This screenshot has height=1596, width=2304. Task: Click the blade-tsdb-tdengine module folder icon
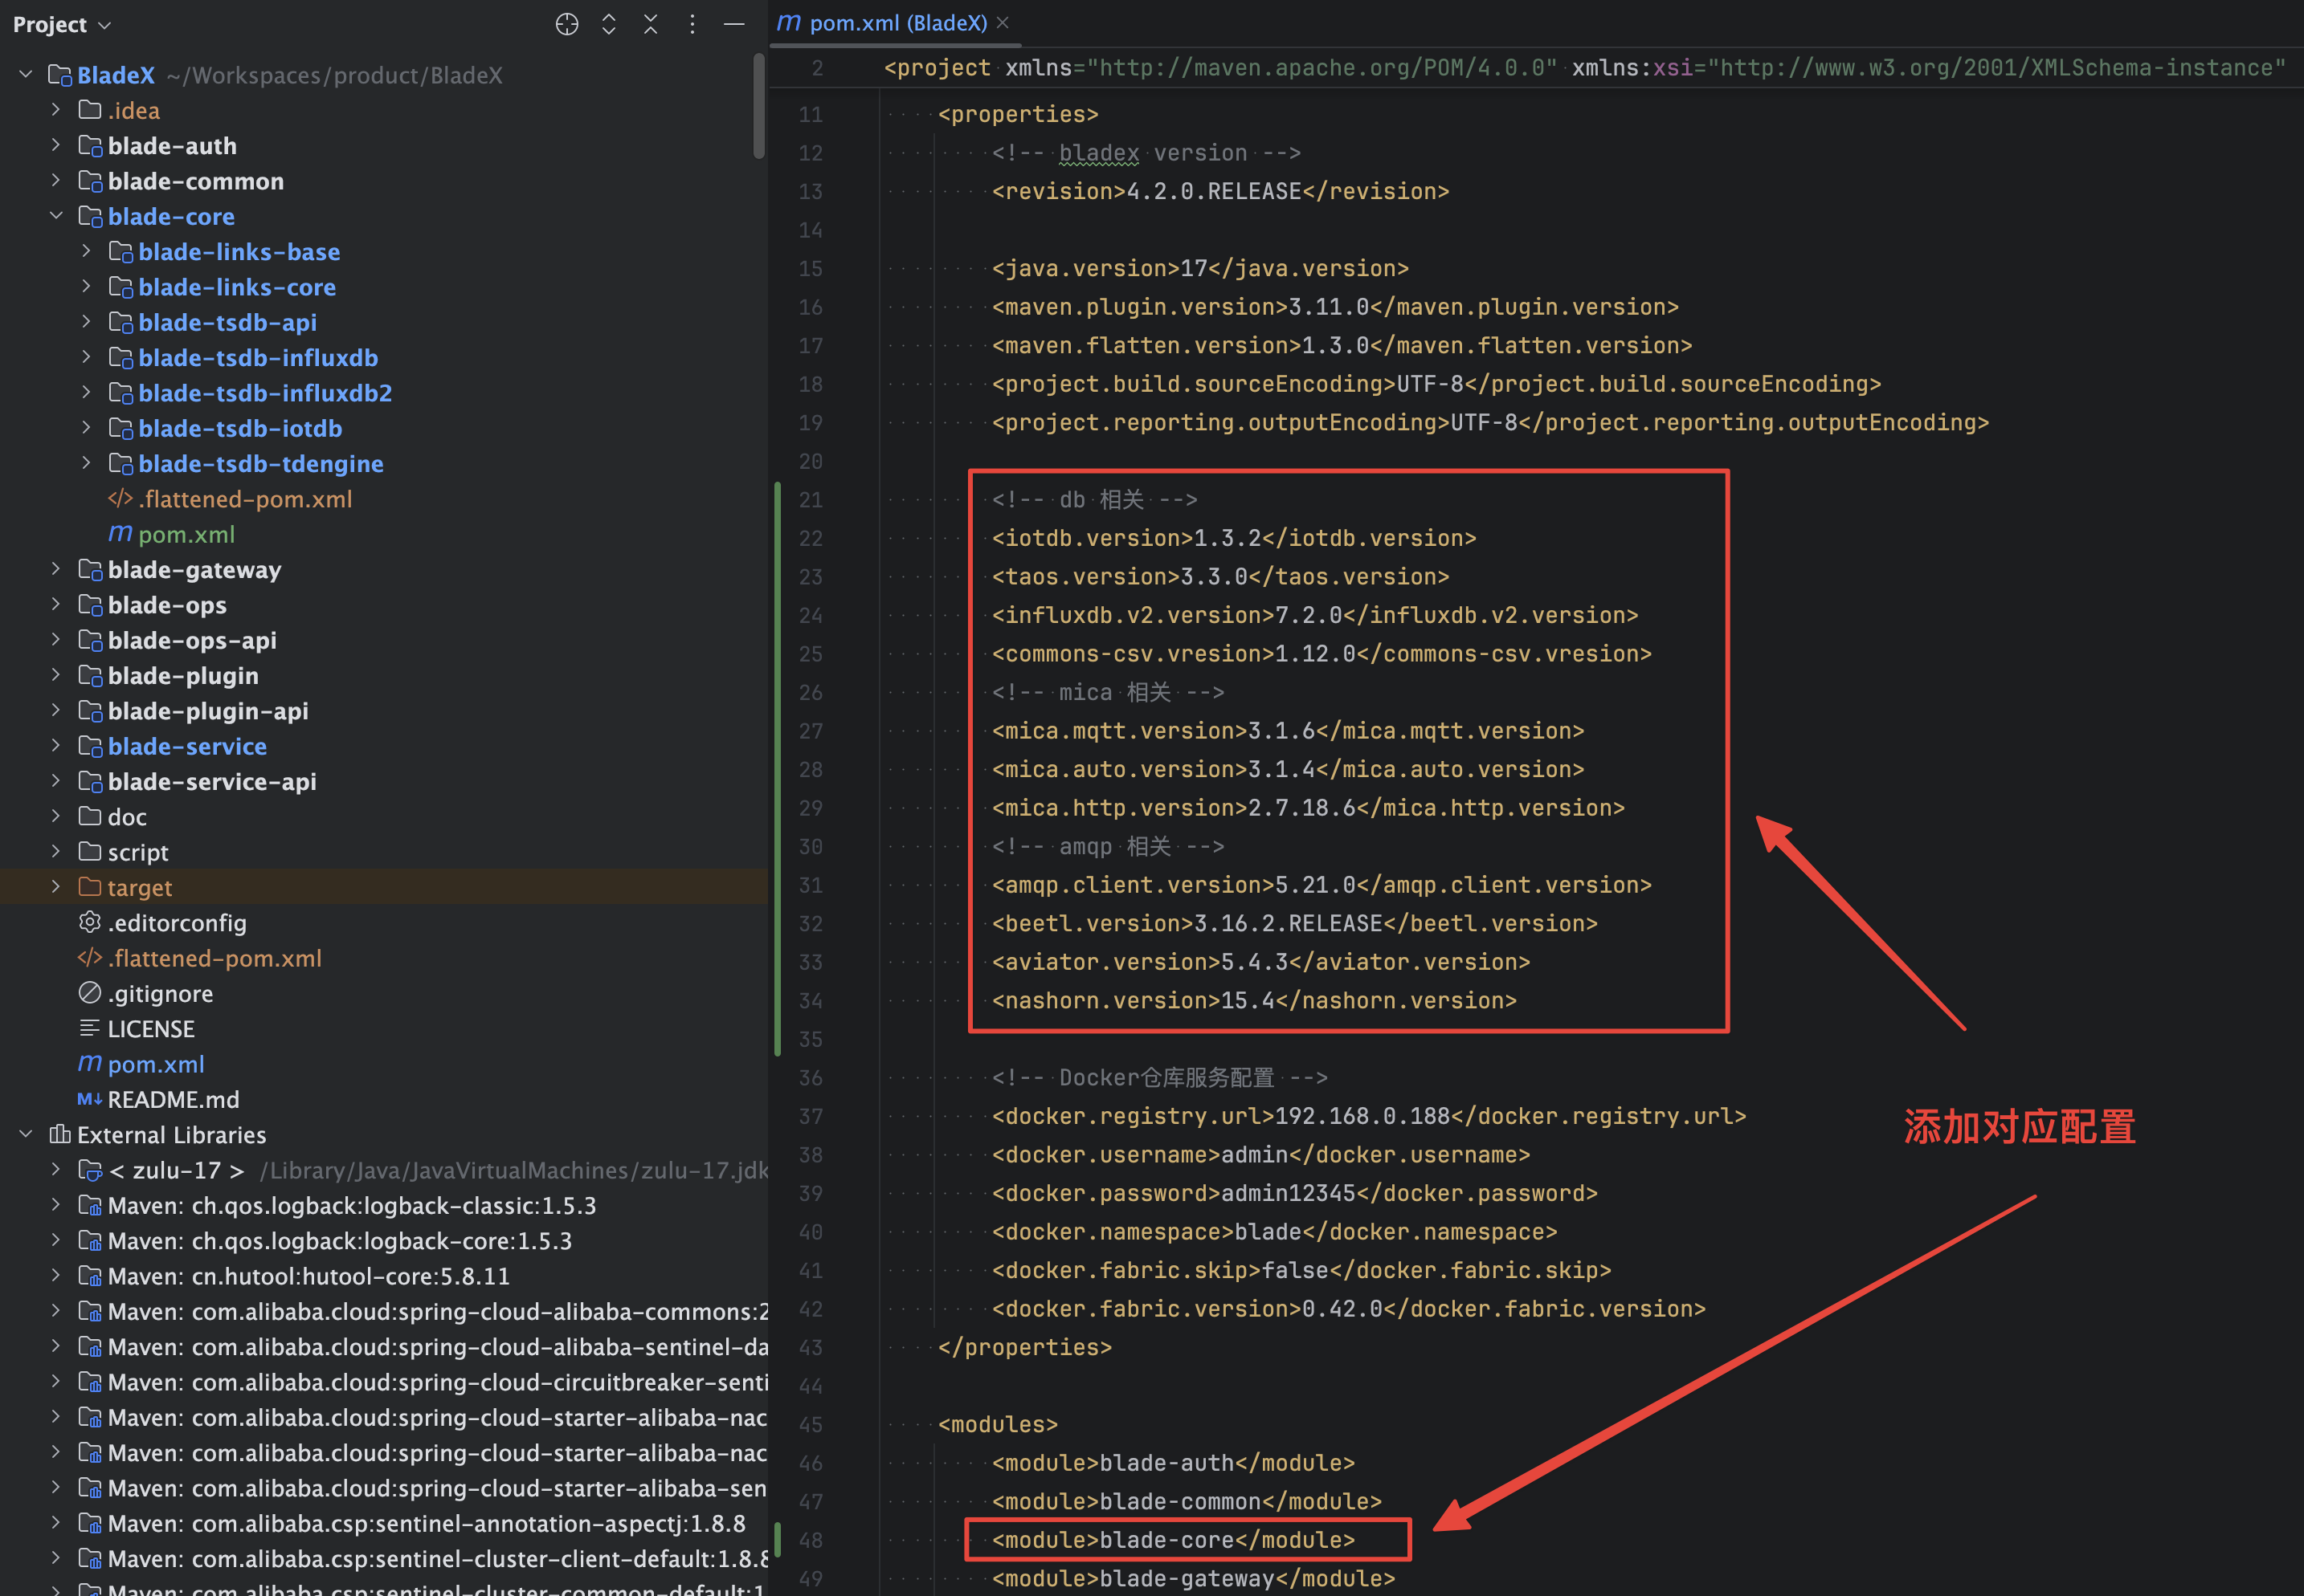pyautogui.click(x=120, y=463)
